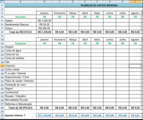Image resolution: width=143 pixels, height=120 pixels.
Task: Click the Agosto header in Despesas table
Action: click(x=135, y=40)
